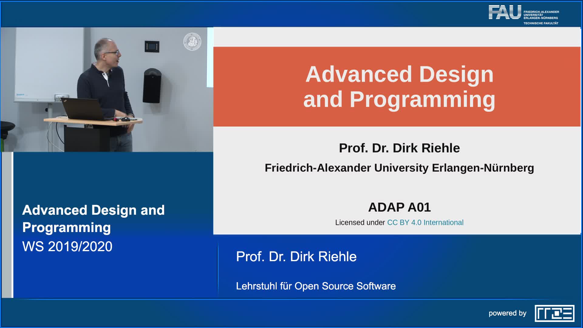Image resolution: width=583 pixels, height=328 pixels.
Task: Click the Technische Fakultät label
Action: (540, 23)
